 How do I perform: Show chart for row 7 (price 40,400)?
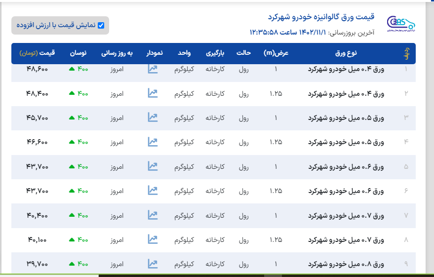point(153,215)
